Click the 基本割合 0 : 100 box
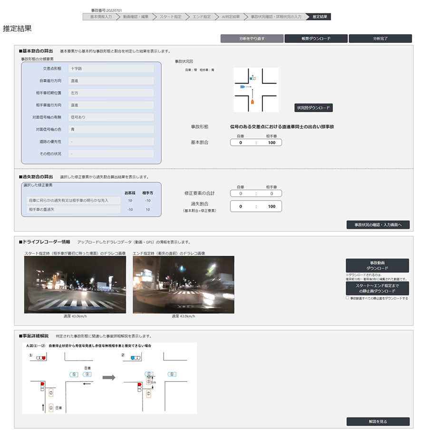428x432 pixels. (x=256, y=143)
